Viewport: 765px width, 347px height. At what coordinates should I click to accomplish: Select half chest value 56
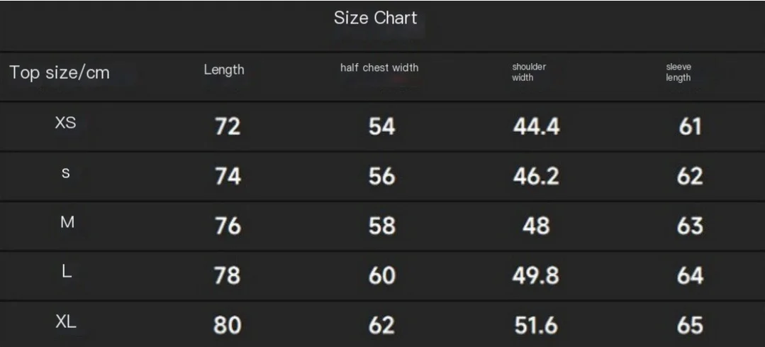click(x=381, y=176)
